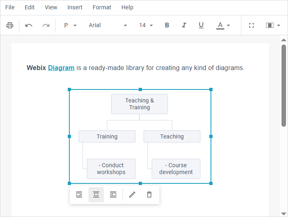Edit the selected diagram with pencil icon
Screen dimensions: 288x217
[x=132, y=195]
